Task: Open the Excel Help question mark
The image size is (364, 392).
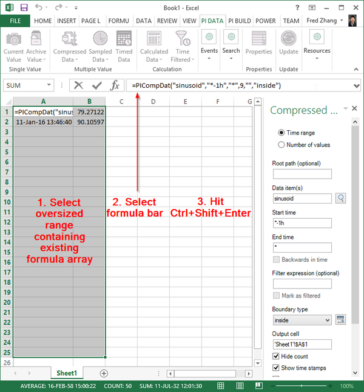Action: coord(297,7)
